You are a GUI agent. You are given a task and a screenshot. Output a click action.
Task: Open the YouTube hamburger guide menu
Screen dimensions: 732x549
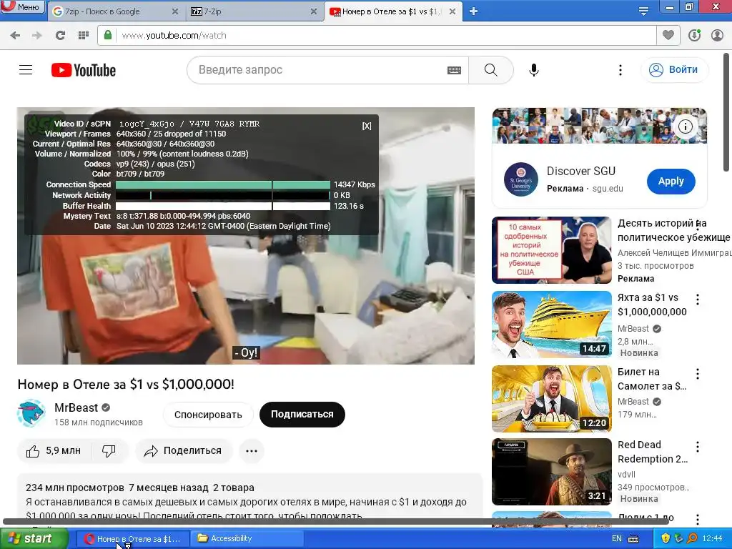pyautogui.click(x=26, y=70)
